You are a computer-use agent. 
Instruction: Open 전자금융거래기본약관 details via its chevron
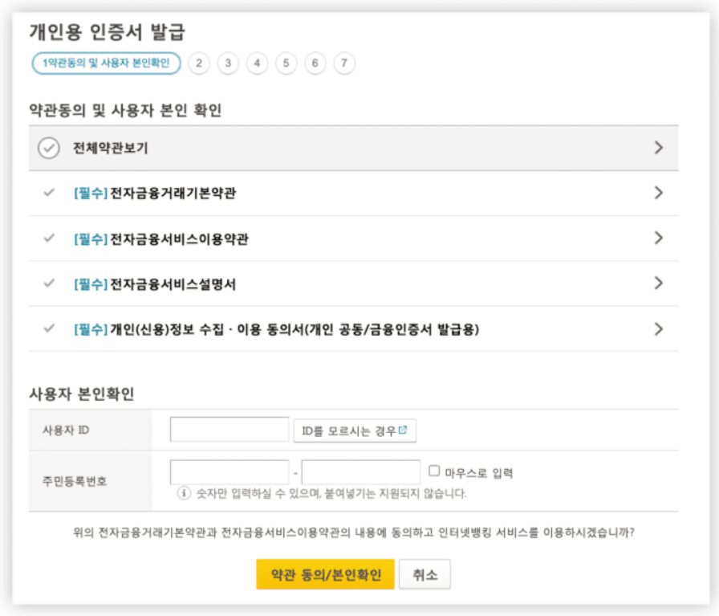click(659, 193)
